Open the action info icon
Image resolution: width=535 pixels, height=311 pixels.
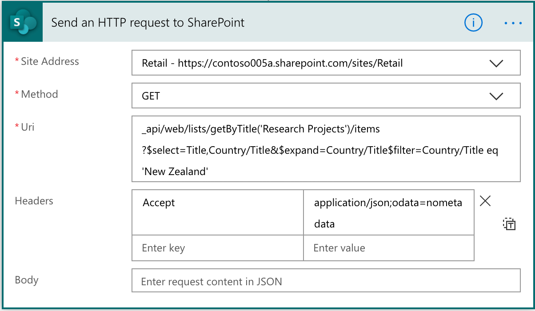(x=473, y=23)
